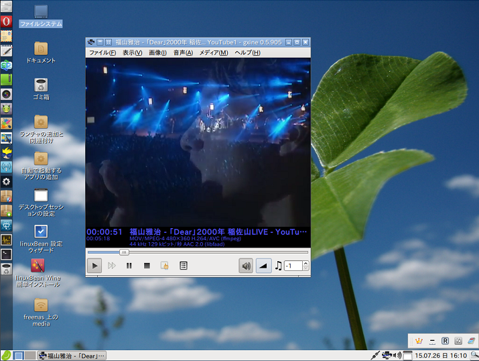
Task: Open the volume control in system tray
Action: pyautogui.click(x=397, y=356)
